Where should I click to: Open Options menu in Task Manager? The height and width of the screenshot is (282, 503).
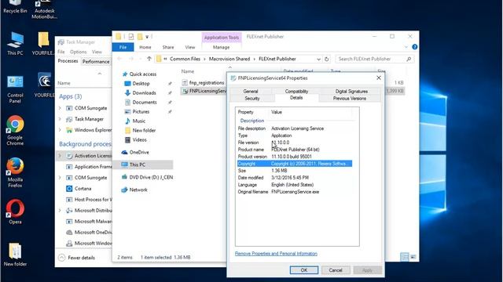[x=79, y=52]
